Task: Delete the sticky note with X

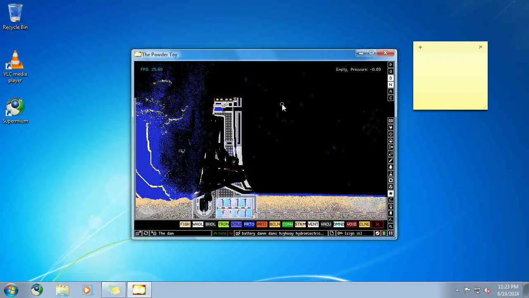Action: coord(481,47)
